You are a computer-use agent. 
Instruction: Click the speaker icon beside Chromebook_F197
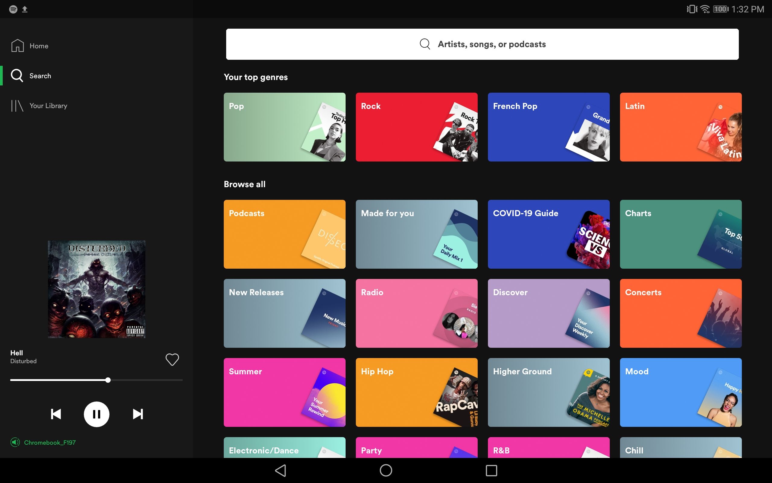pyautogui.click(x=15, y=443)
